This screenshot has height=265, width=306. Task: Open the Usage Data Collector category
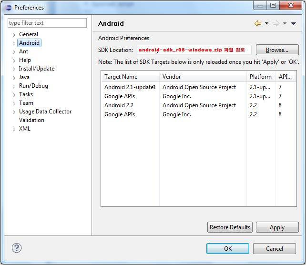45,112
